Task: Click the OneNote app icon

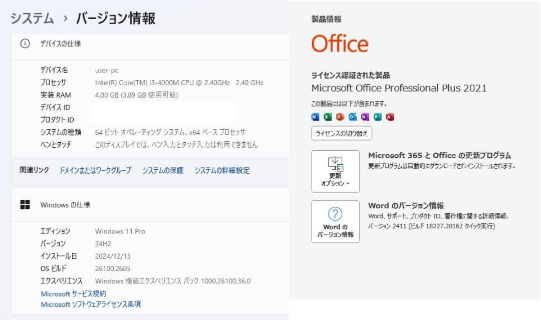Action: coord(365,117)
